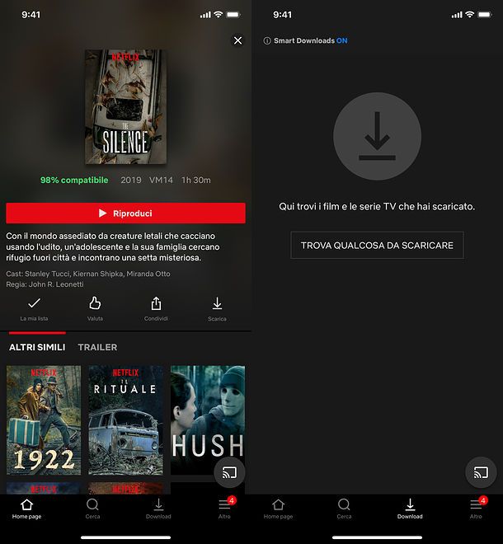Tap the Smart Downloads info icon

267,41
